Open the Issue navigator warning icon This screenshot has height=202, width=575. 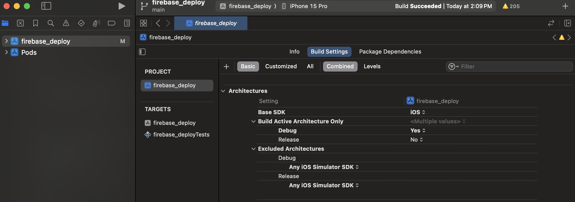pyautogui.click(x=66, y=23)
